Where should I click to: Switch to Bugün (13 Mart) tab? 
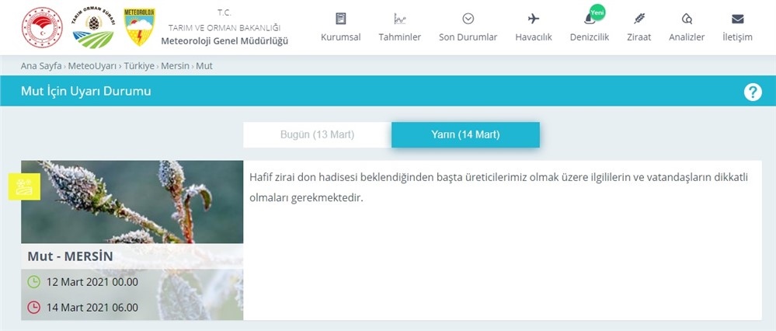click(317, 134)
